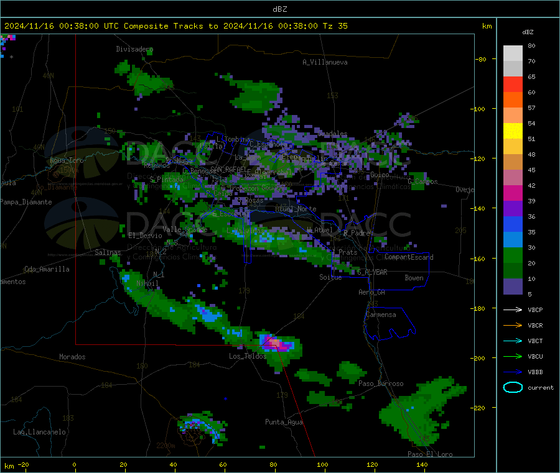
Task: Click the 'current' legend label
Action: tap(541, 388)
